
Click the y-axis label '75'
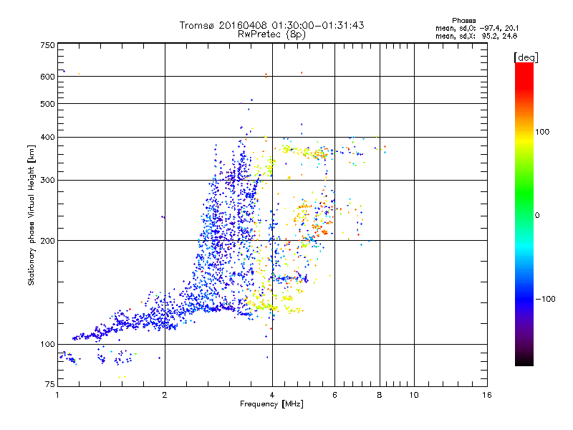pos(50,384)
